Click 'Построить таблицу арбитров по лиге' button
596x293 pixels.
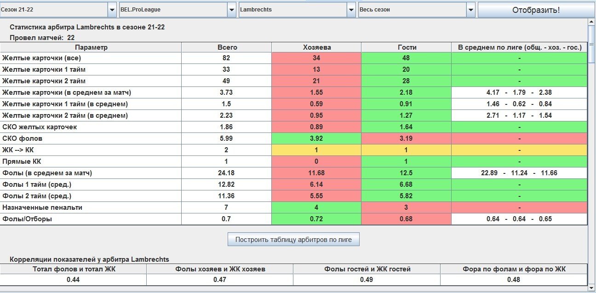click(293, 240)
